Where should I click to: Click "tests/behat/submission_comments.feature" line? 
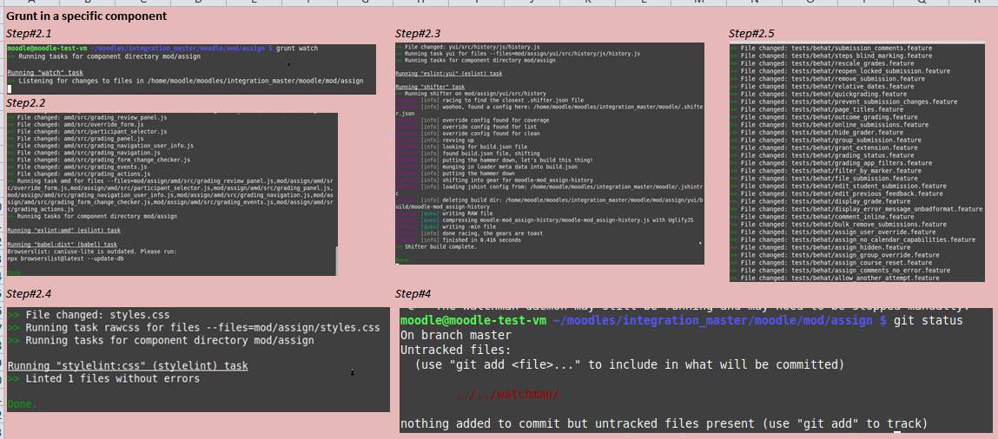pos(831,49)
